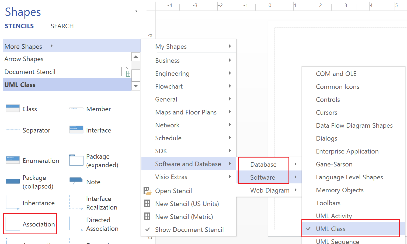Image resolution: width=407 pixels, height=244 pixels.
Task: Open the Database submenu arrow
Action: point(295,164)
